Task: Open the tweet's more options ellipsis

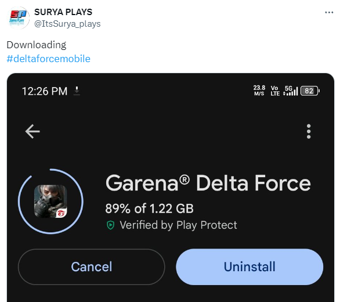Action: tap(329, 13)
